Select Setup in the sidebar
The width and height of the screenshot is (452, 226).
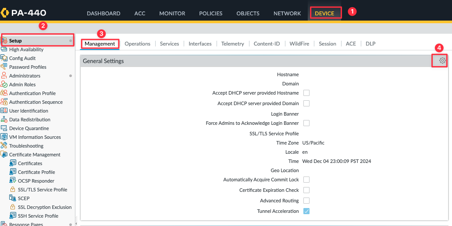(38, 41)
